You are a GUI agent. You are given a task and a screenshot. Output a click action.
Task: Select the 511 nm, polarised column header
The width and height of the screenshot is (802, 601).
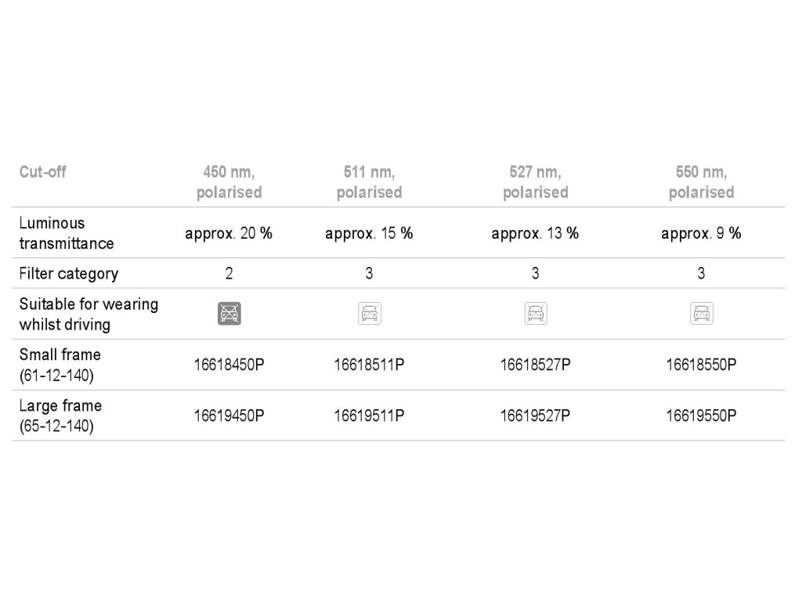[x=369, y=182]
